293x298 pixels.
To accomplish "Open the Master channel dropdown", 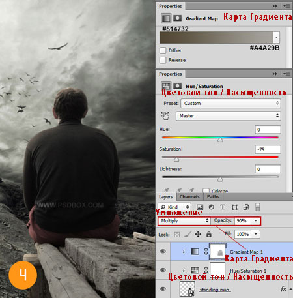I will point(229,116).
